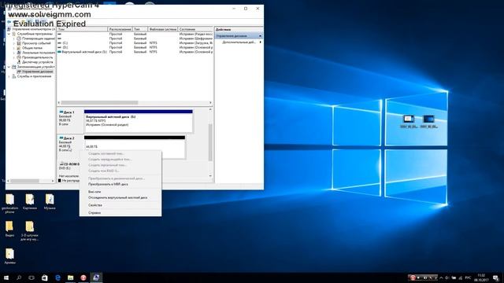504x283 pixels.
Task: Click greyed Создать составной том entry
Action: pyautogui.click(x=120, y=154)
